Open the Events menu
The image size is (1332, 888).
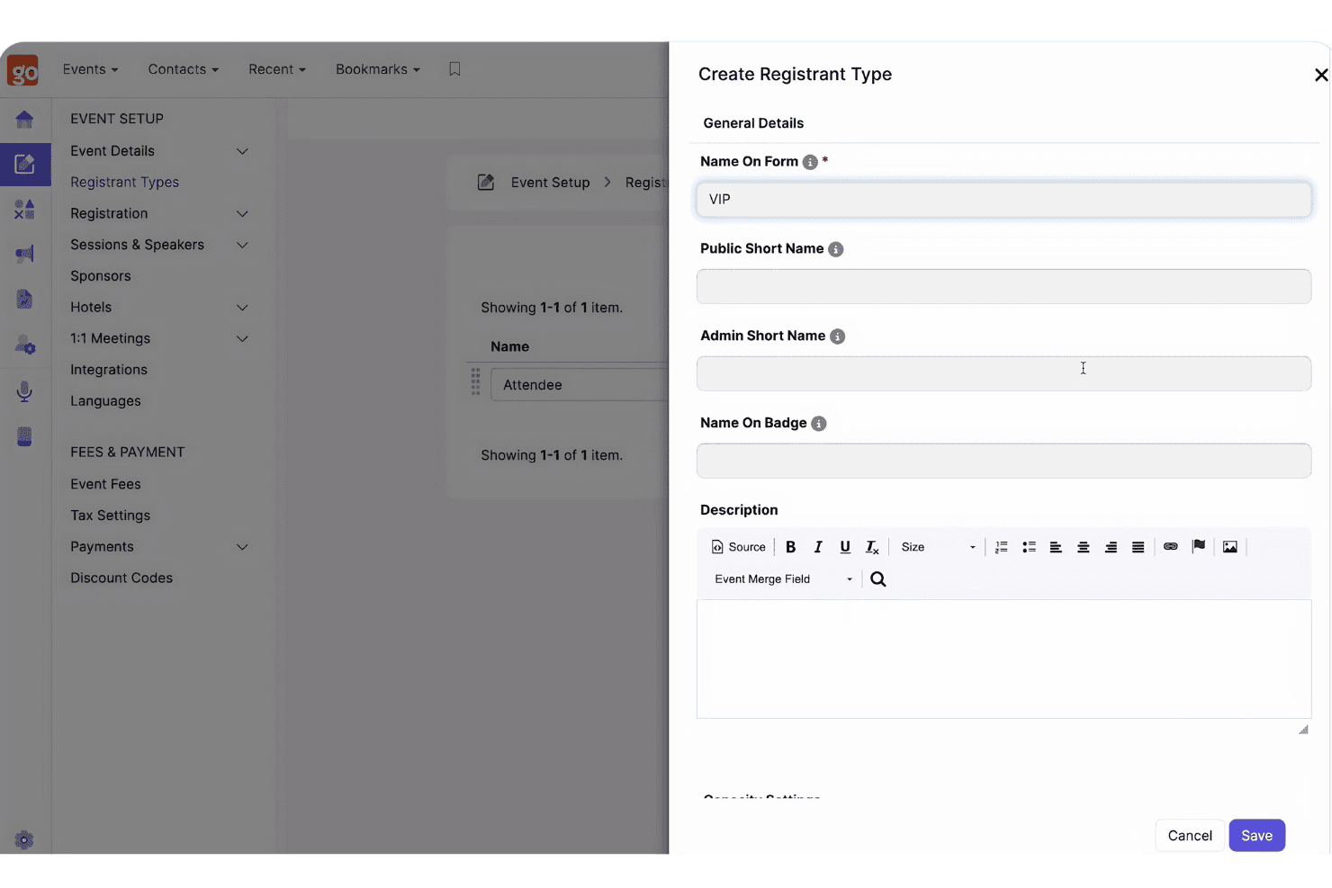pos(90,69)
